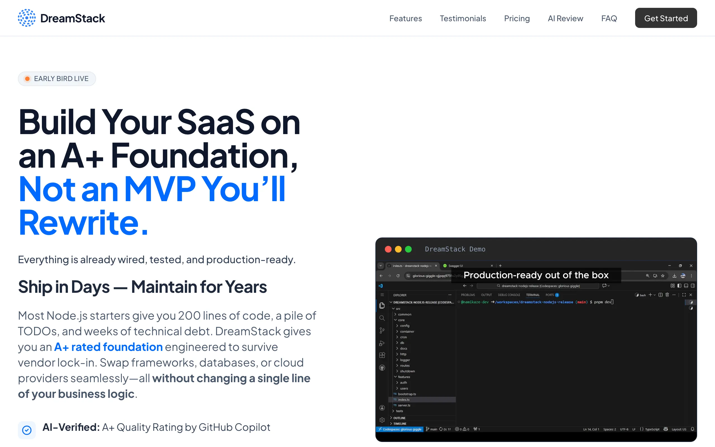Click the bookmark star icon in demo browser
The height and width of the screenshot is (447, 715).
[663, 275]
